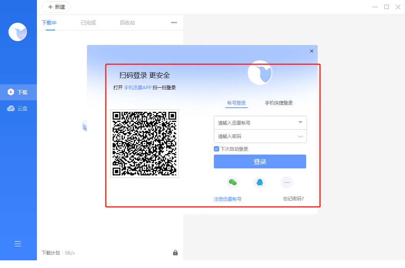This screenshot has height=268, width=405.
Task: Click the 下载计划 status bar entry
Action: coord(51,253)
